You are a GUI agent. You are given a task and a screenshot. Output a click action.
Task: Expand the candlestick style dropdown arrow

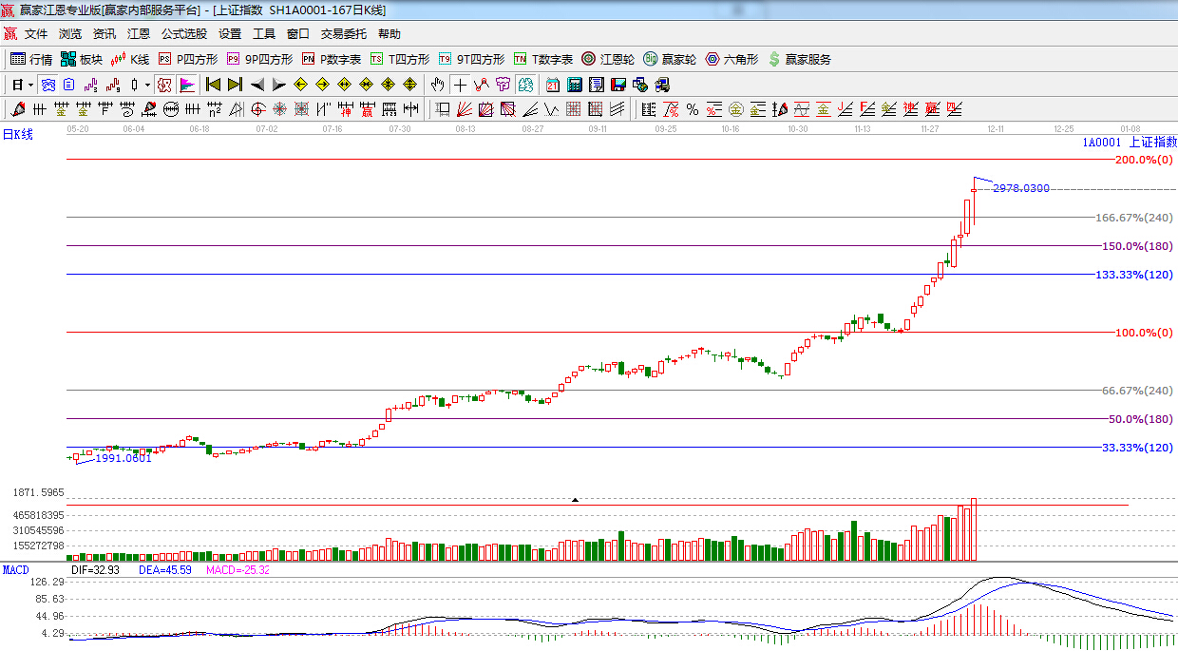[x=147, y=85]
